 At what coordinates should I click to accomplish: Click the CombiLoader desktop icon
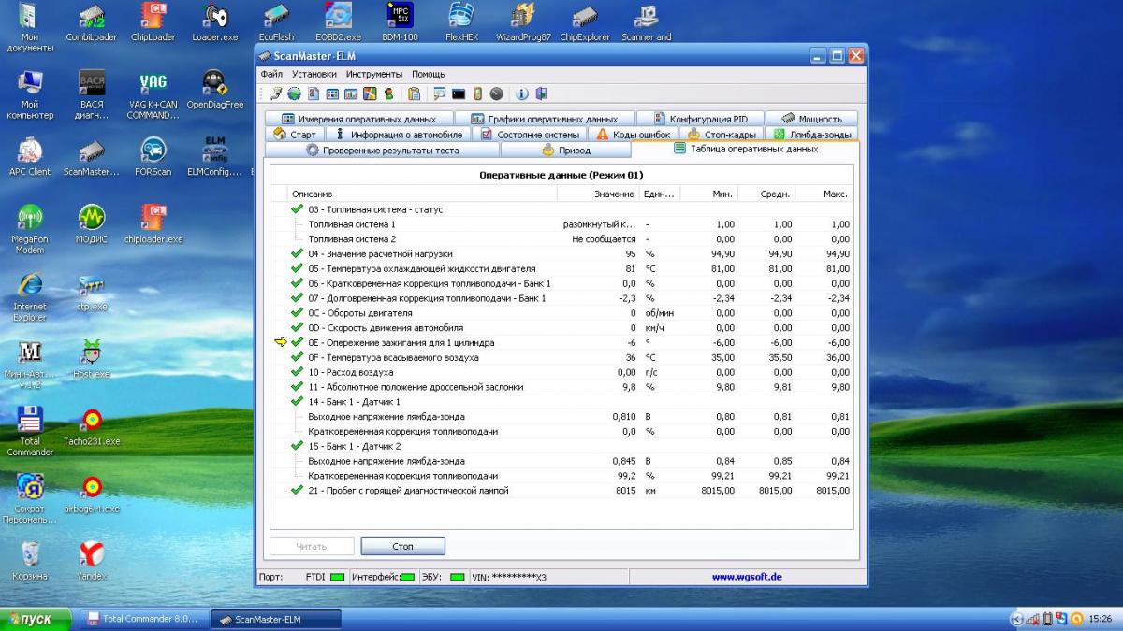point(91,23)
